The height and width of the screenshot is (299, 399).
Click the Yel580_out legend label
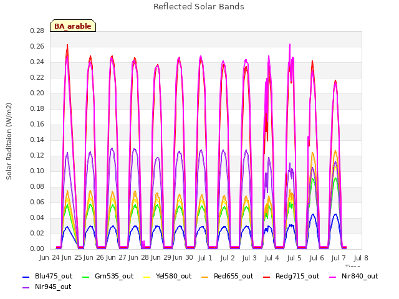[173, 276]
